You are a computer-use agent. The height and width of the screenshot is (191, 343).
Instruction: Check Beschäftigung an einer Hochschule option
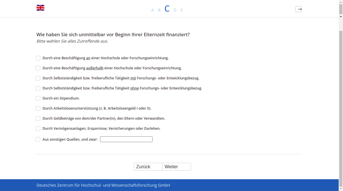pos(38,58)
